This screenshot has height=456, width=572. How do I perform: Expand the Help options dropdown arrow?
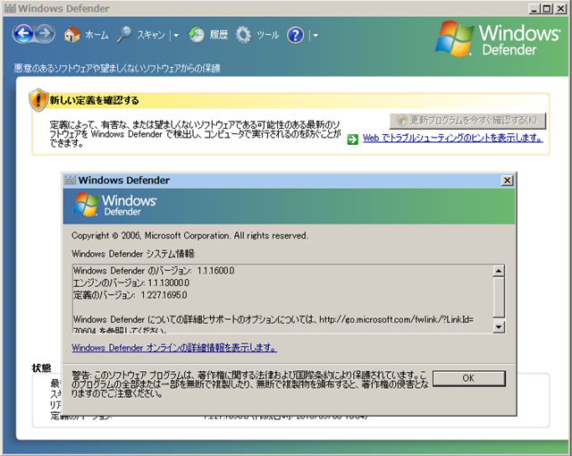click(315, 36)
